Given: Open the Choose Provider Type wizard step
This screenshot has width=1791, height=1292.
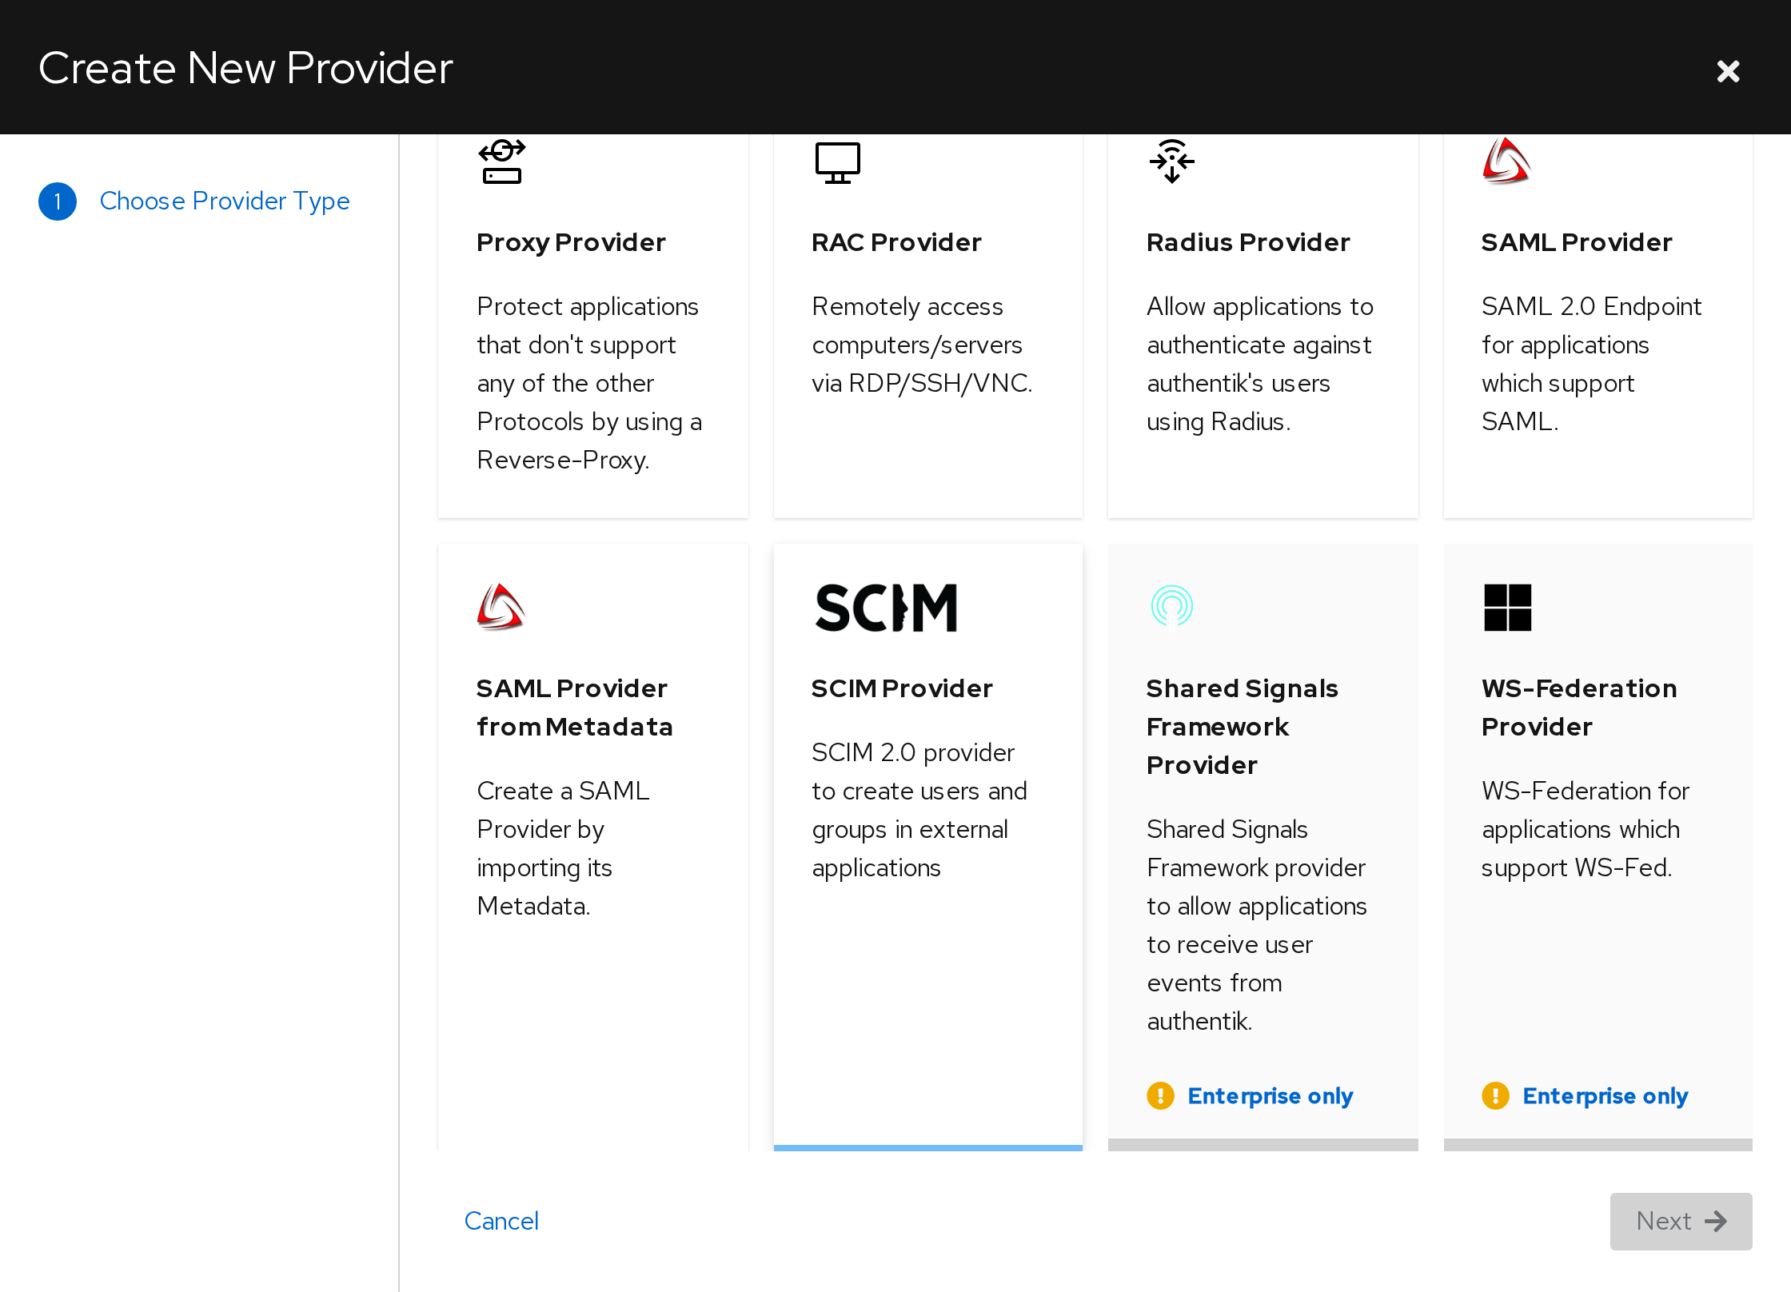Looking at the screenshot, I should pos(225,201).
